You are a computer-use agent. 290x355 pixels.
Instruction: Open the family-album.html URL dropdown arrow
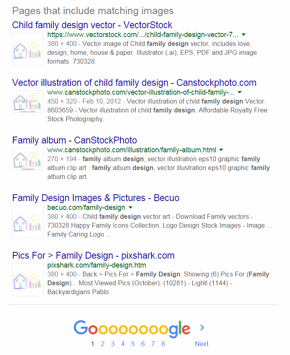[221, 150]
